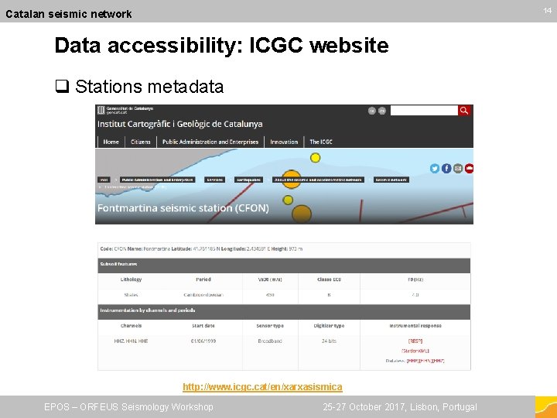Open The ICGC menu item
The height and width of the screenshot is (418, 557).
[x=321, y=142]
